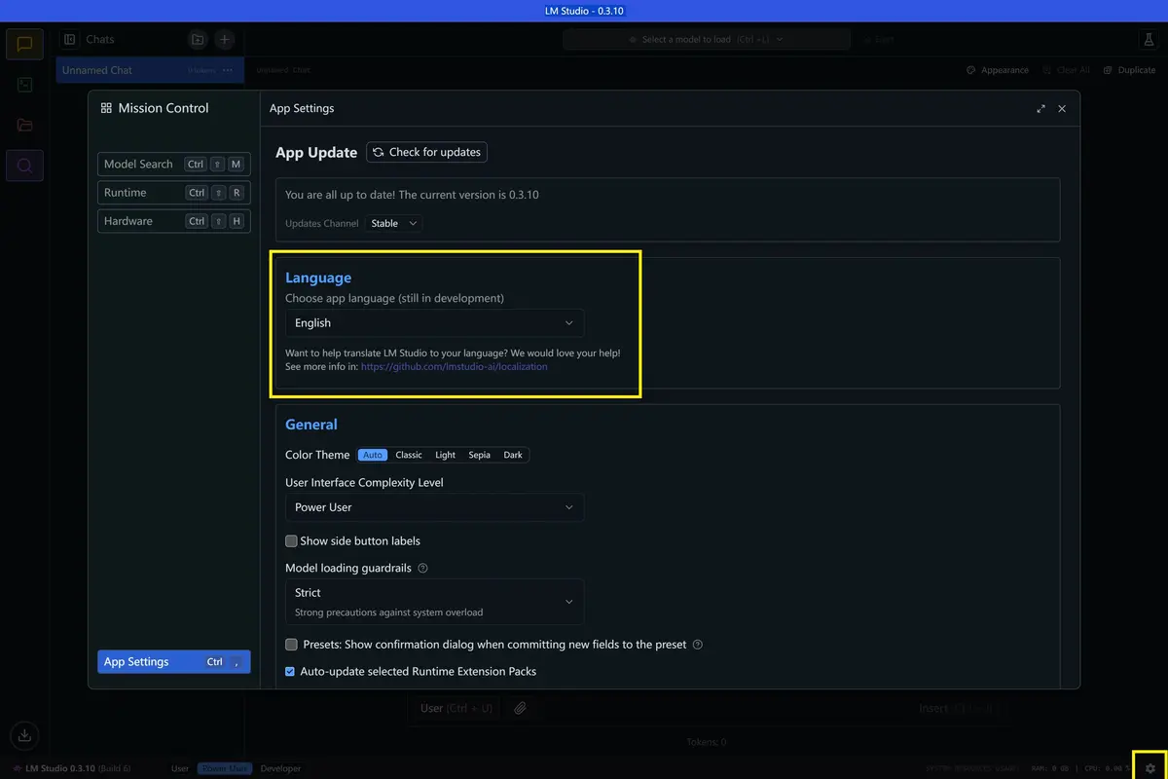Image resolution: width=1168 pixels, height=779 pixels.
Task: Enable Show side button labels
Action: pos(291,541)
